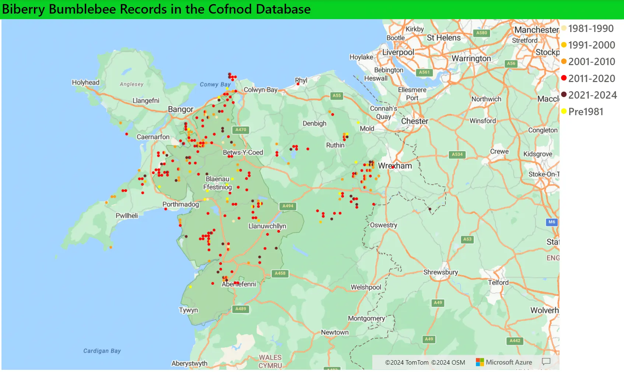
Task: Click the Wrexham label on the map
Action: [x=395, y=166]
